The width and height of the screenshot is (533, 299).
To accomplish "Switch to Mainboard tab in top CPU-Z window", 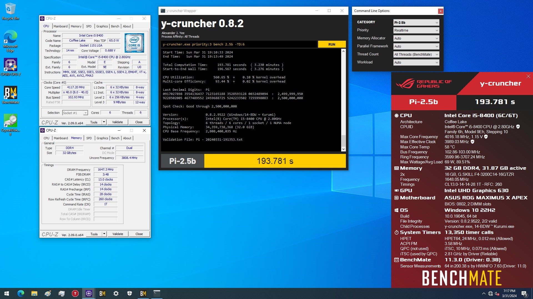I will pyautogui.click(x=61, y=26).
